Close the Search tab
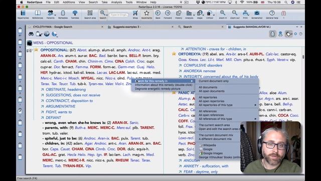 (x=223, y=27)
